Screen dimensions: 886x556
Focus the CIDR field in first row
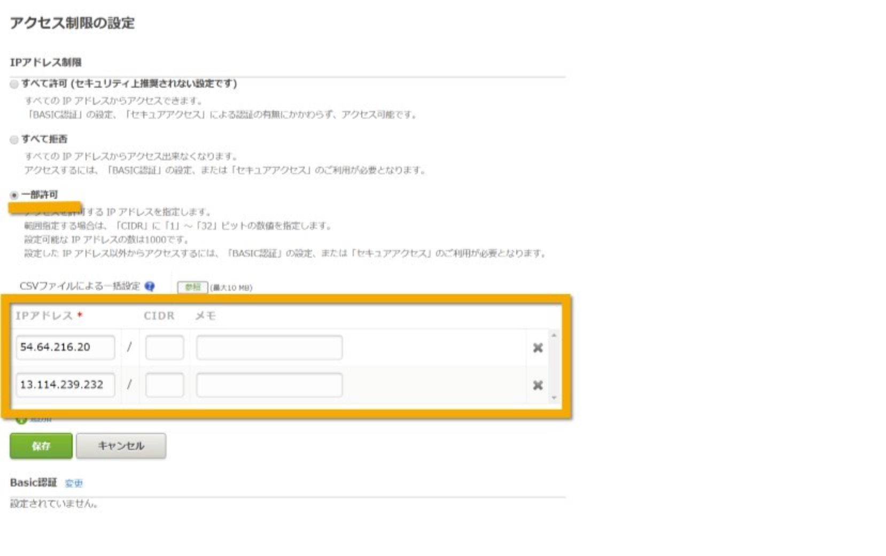[x=165, y=347]
